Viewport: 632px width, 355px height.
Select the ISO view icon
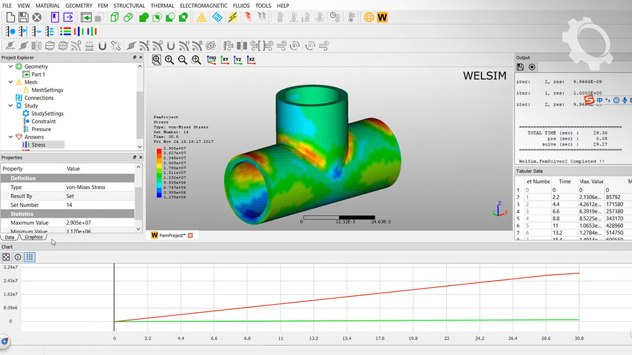tap(211, 60)
